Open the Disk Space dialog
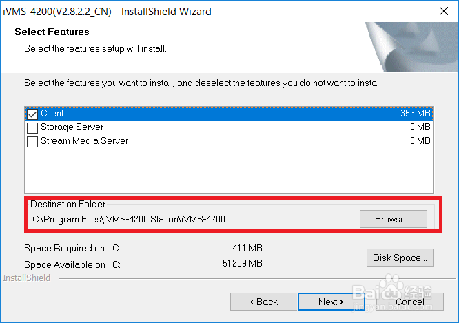Image resolution: width=459 pixels, height=323 pixels. tap(400, 258)
